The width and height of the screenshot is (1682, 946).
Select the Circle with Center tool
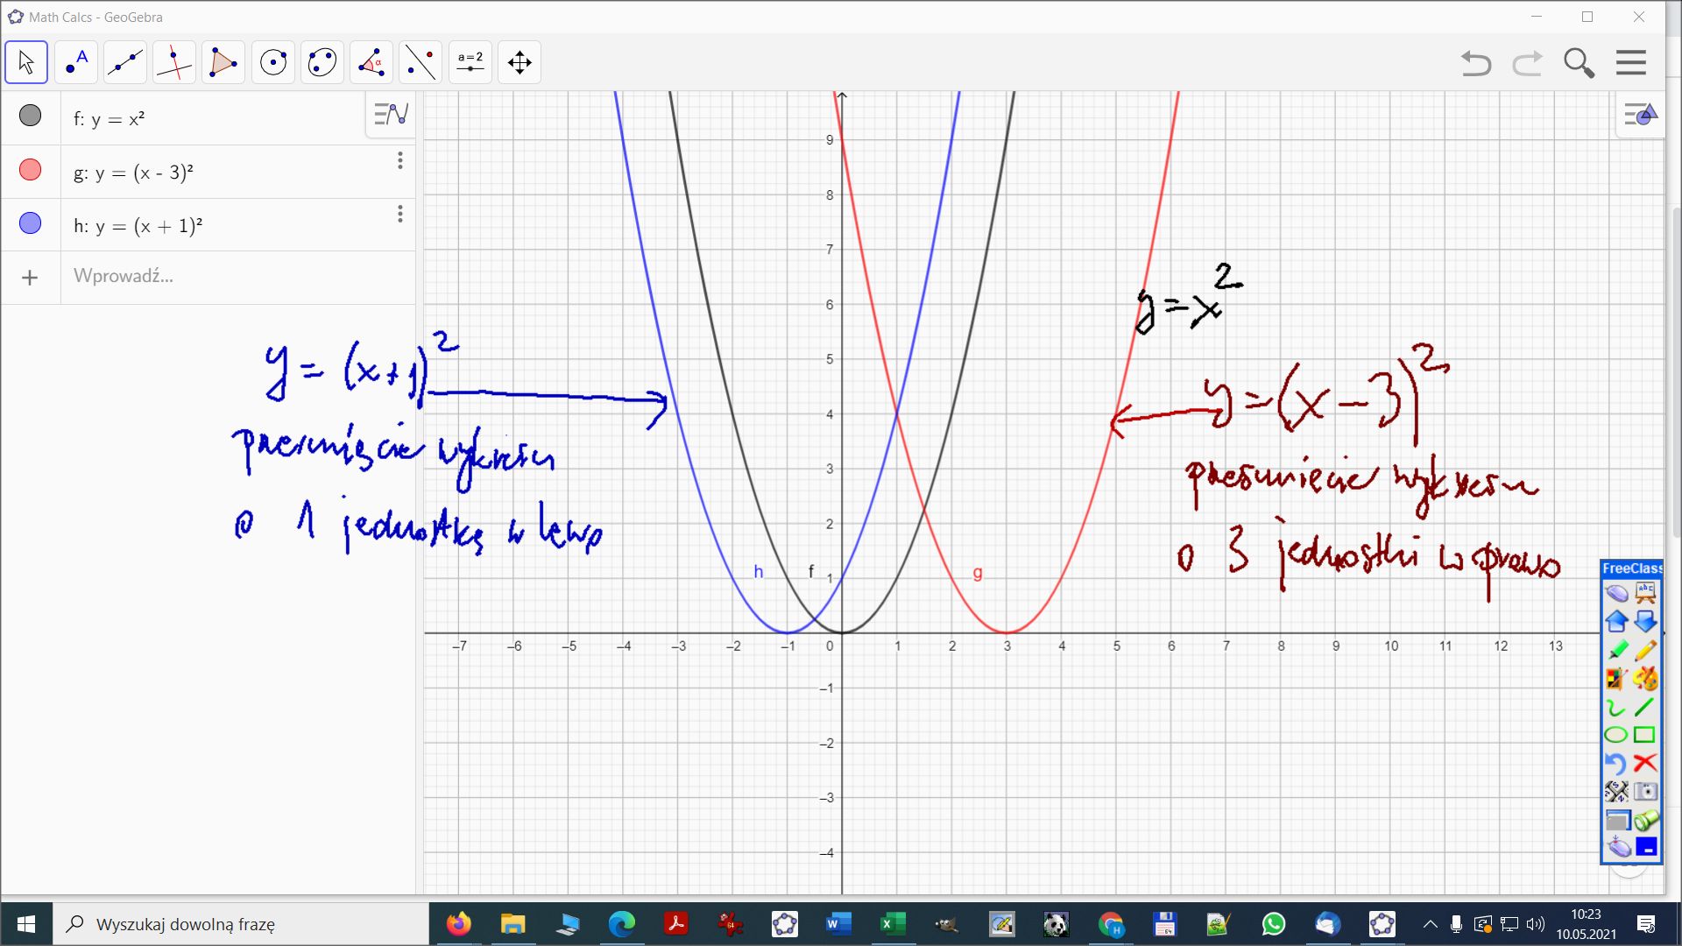click(x=273, y=62)
